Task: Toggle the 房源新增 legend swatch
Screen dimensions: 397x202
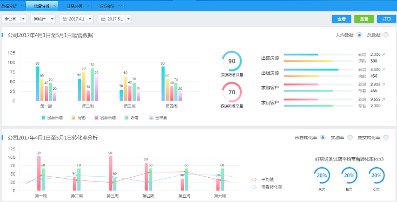Action: [43, 118]
